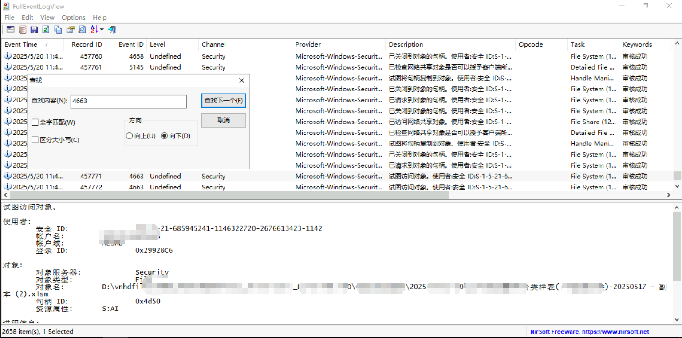This screenshot has height=338, width=682.
Task: Open event Properties with the toolbar icon
Action: [x=70, y=29]
